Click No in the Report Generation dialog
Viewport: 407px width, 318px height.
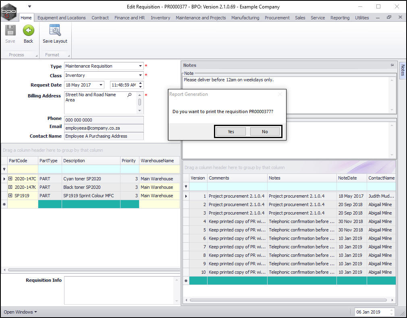point(265,132)
